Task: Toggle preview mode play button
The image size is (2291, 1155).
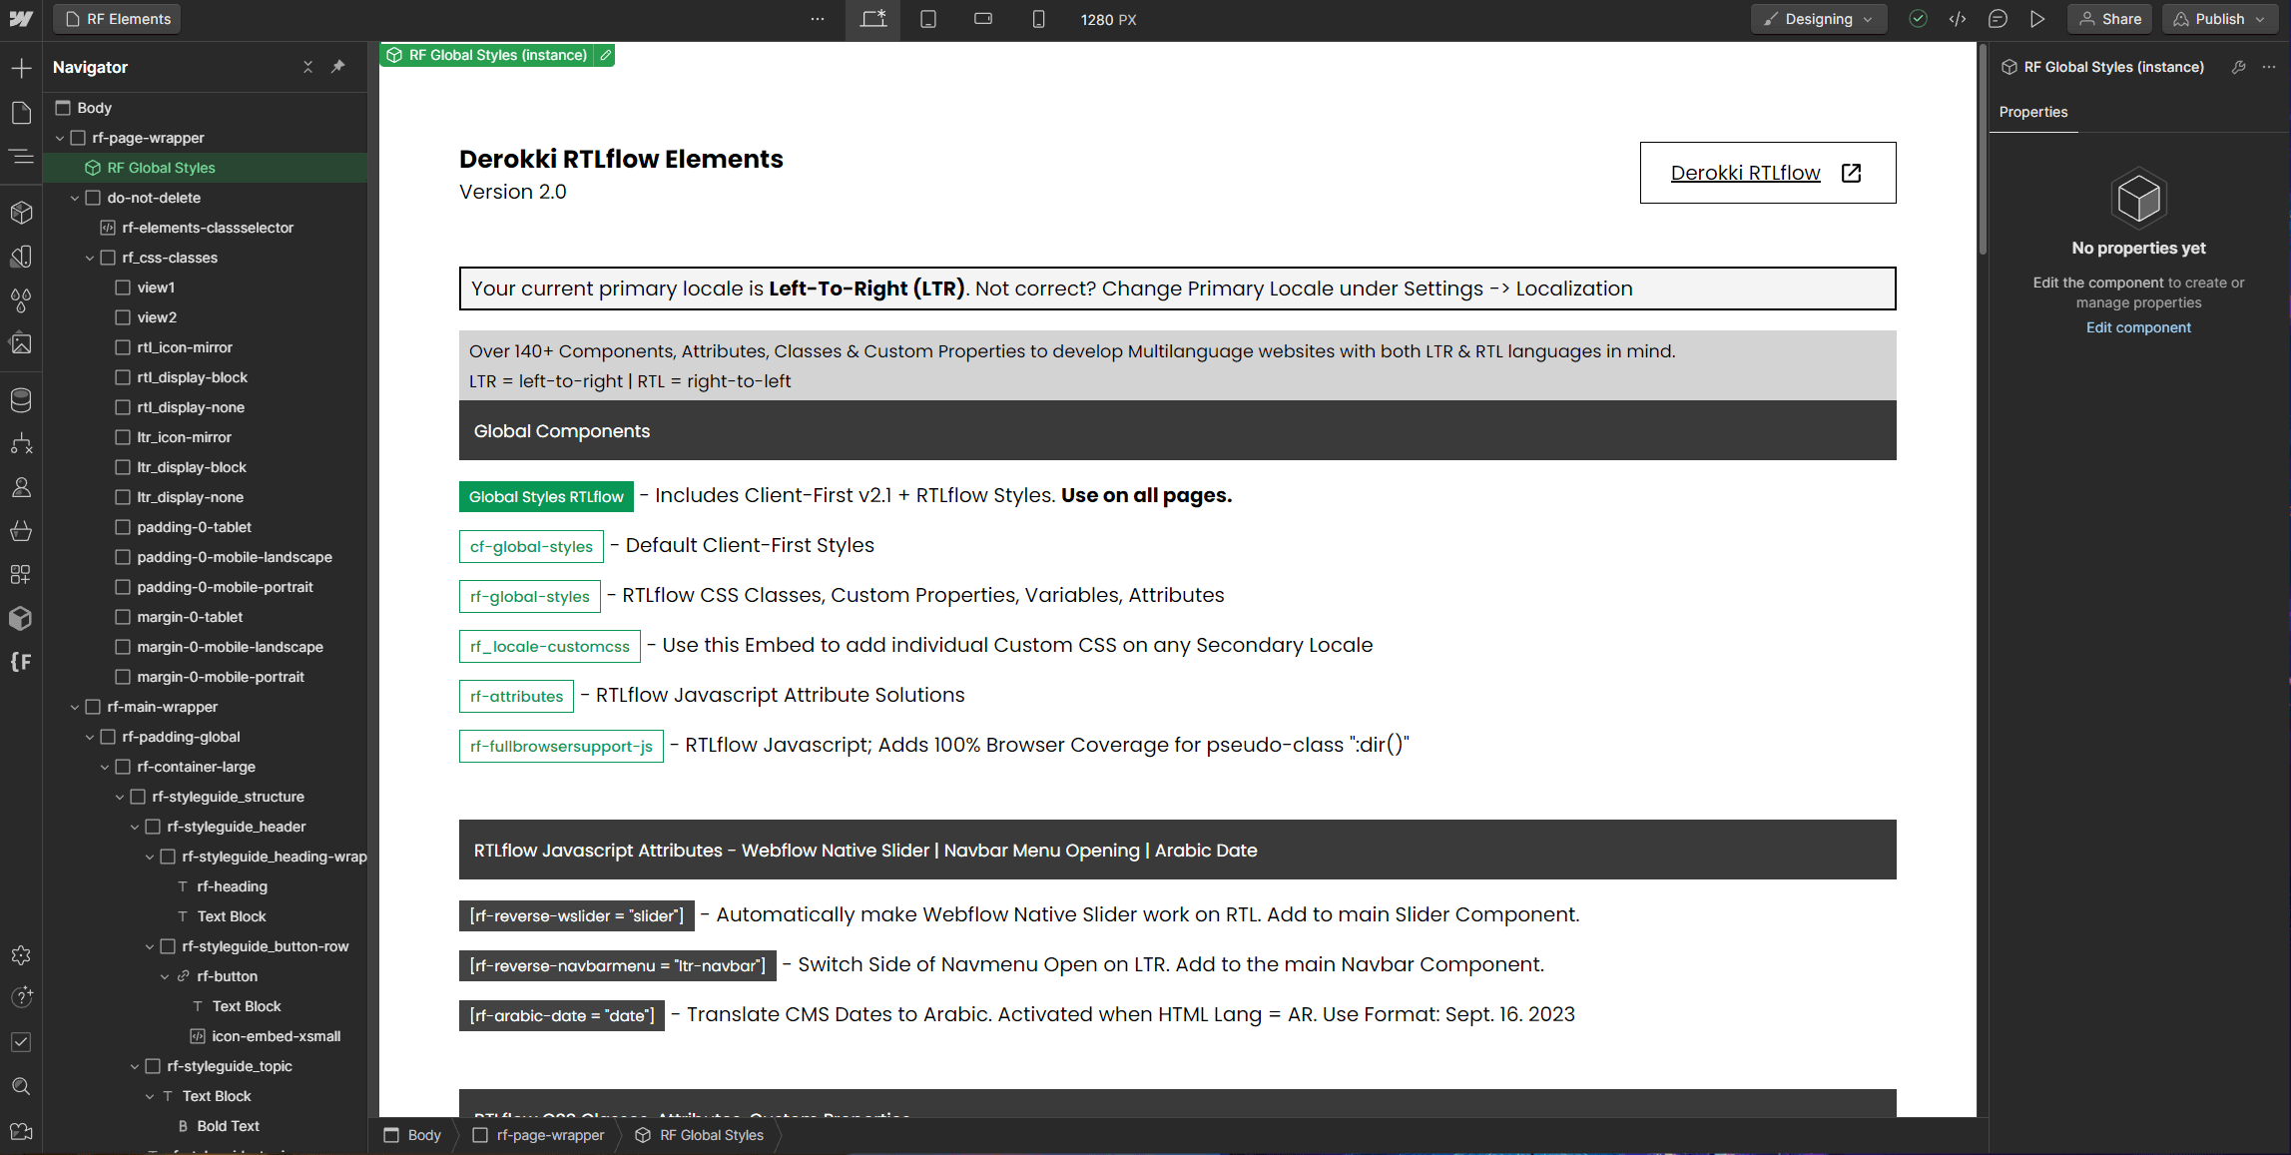Action: point(2037,19)
